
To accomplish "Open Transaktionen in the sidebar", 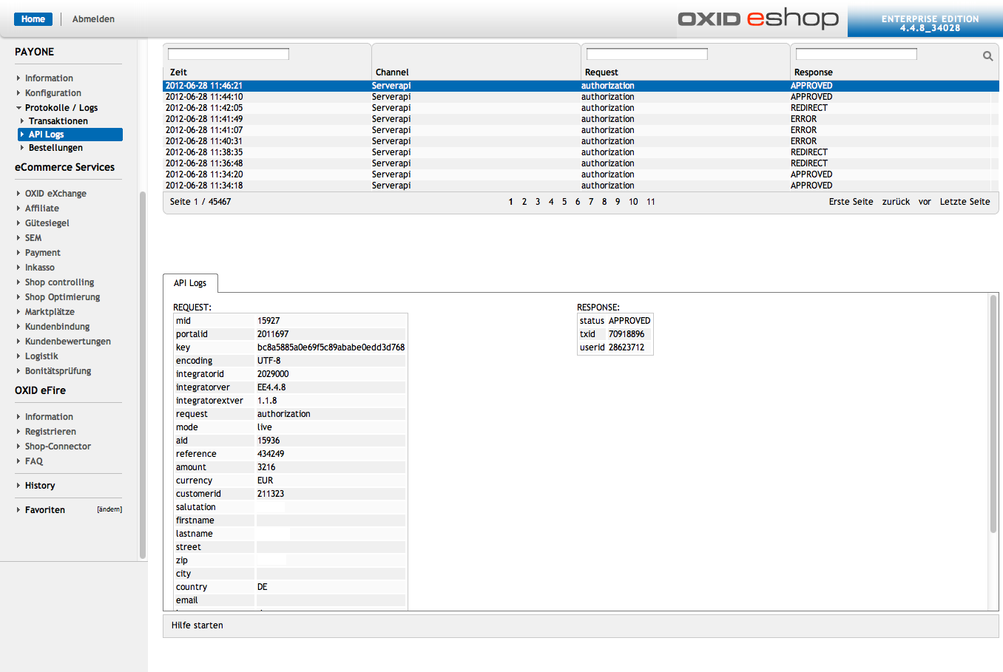I will (x=58, y=121).
